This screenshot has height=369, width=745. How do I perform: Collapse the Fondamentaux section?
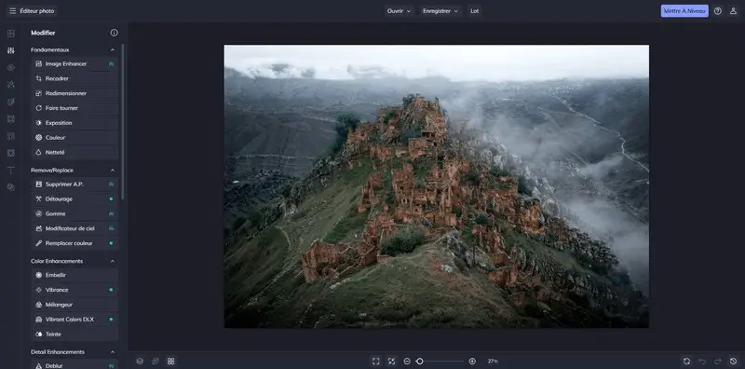coord(113,50)
